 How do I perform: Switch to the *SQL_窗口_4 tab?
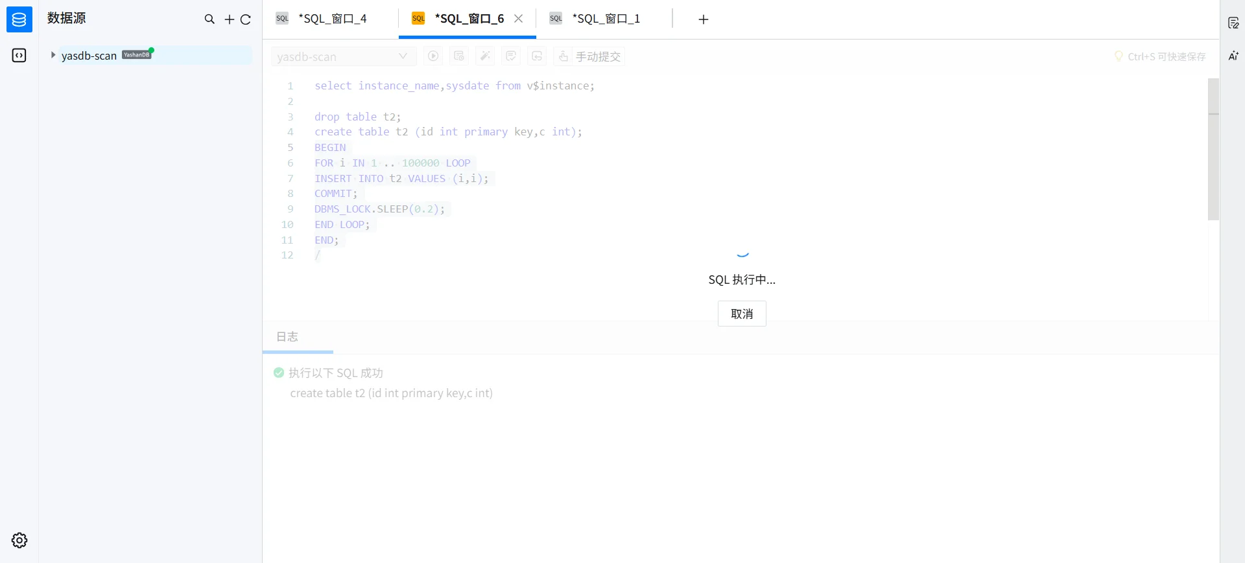[x=333, y=19]
